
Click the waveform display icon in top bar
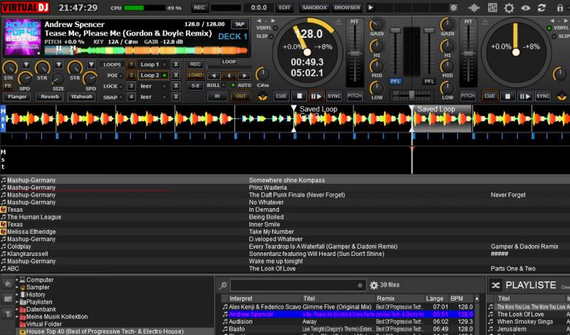pos(475,8)
